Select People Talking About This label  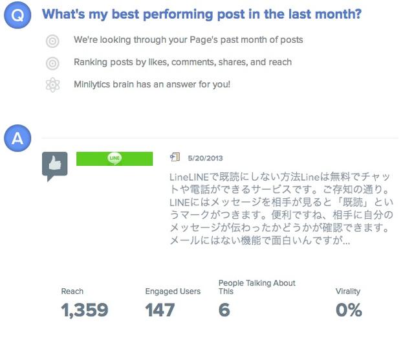click(257, 287)
